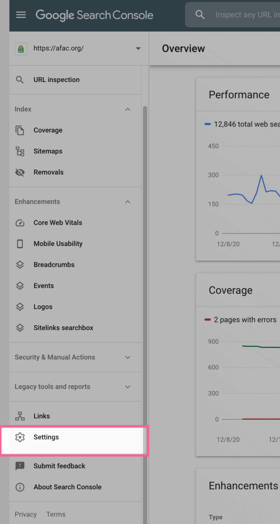Screen dimensions: 280x524
Task: Click the Performance card title
Action: pyautogui.click(x=239, y=95)
